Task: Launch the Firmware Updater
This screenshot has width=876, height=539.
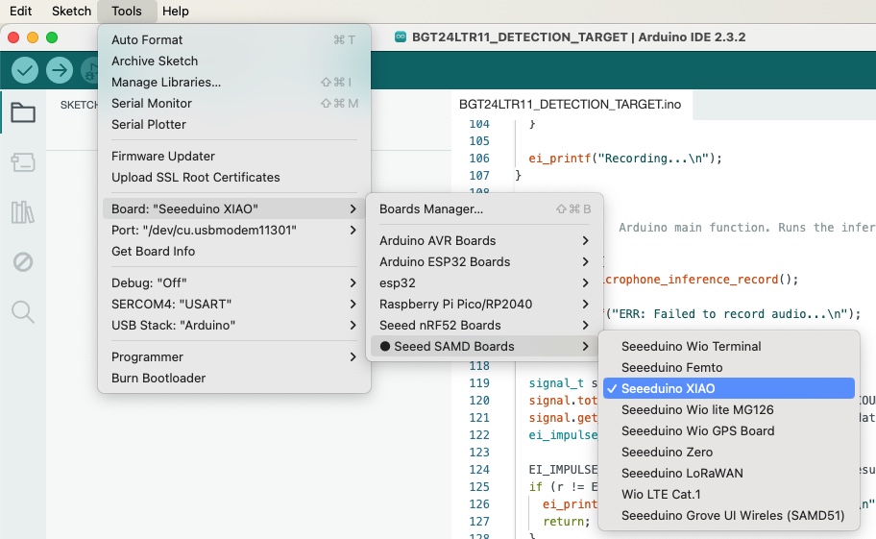Action: click(234, 156)
